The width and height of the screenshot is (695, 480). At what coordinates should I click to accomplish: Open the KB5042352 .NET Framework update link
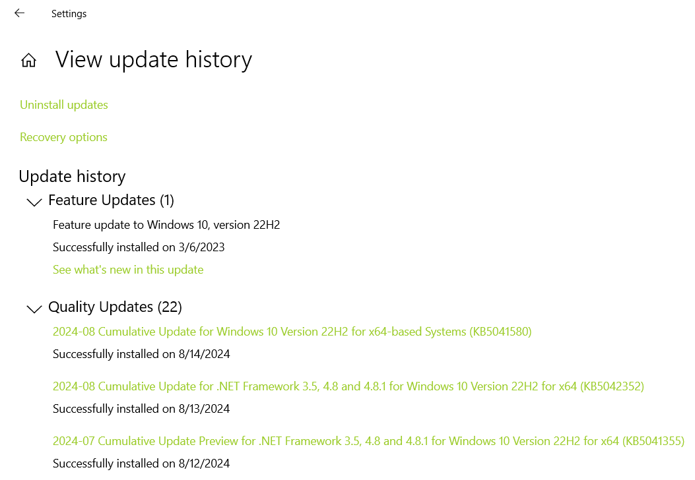[x=348, y=386]
